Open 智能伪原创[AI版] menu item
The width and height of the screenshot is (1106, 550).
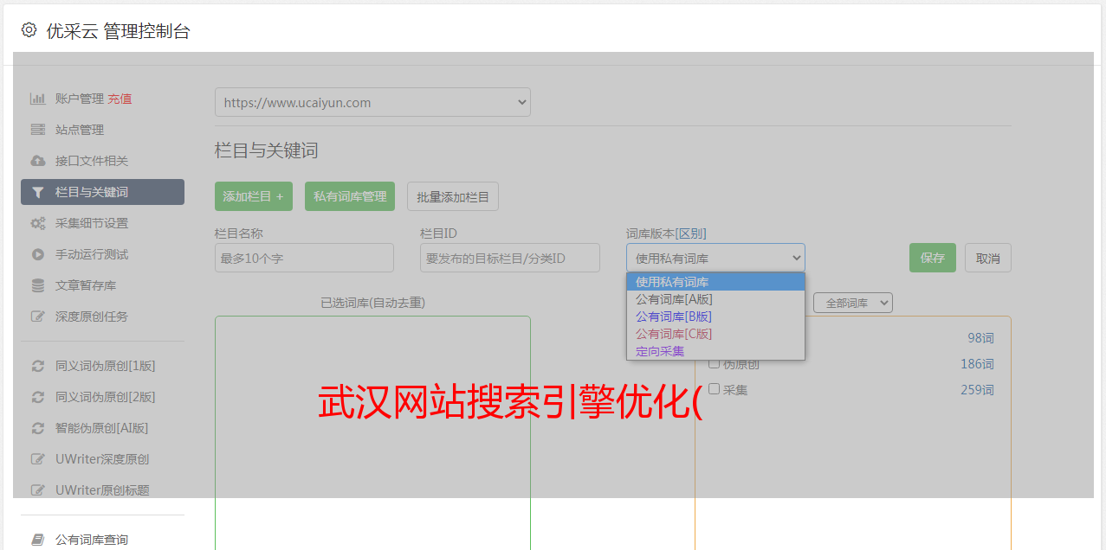(102, 428)
